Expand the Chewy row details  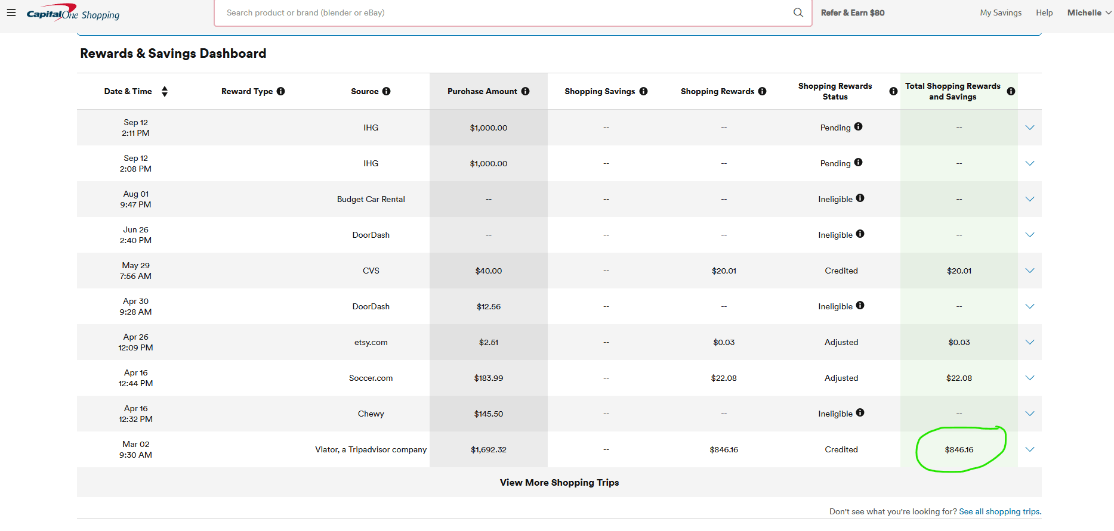click(1030, 414)
